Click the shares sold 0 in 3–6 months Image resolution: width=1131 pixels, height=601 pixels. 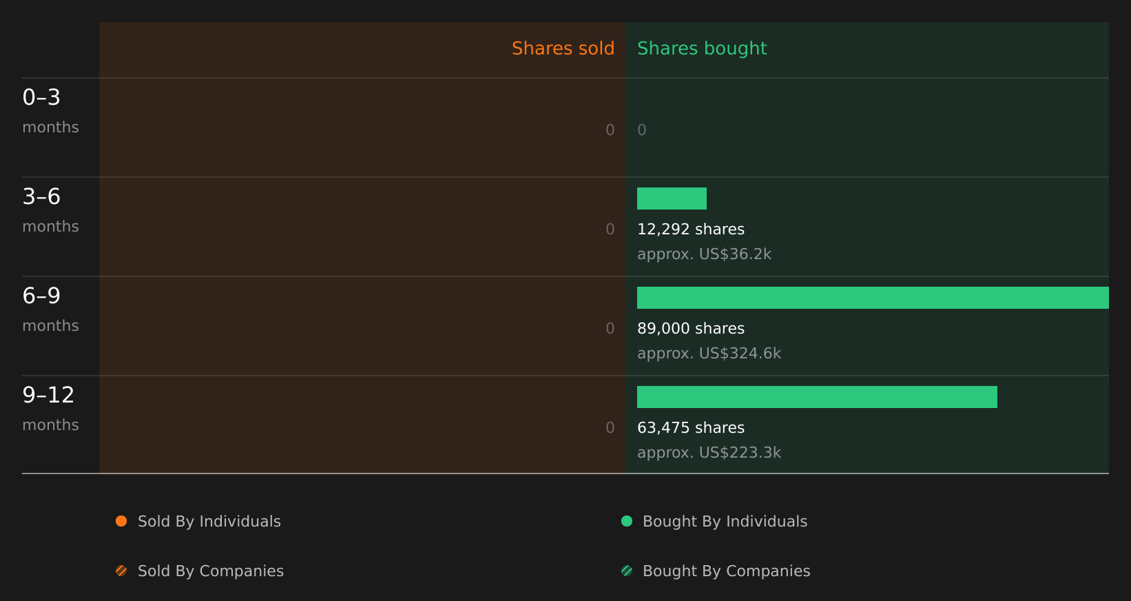(x=610, y=230)
